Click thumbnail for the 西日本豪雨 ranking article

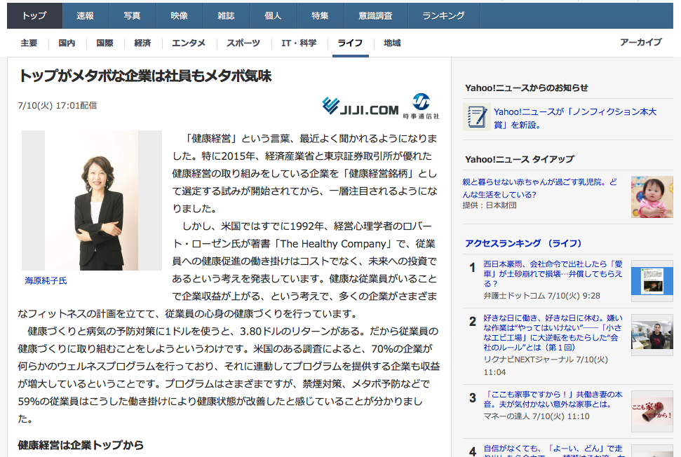652,281
